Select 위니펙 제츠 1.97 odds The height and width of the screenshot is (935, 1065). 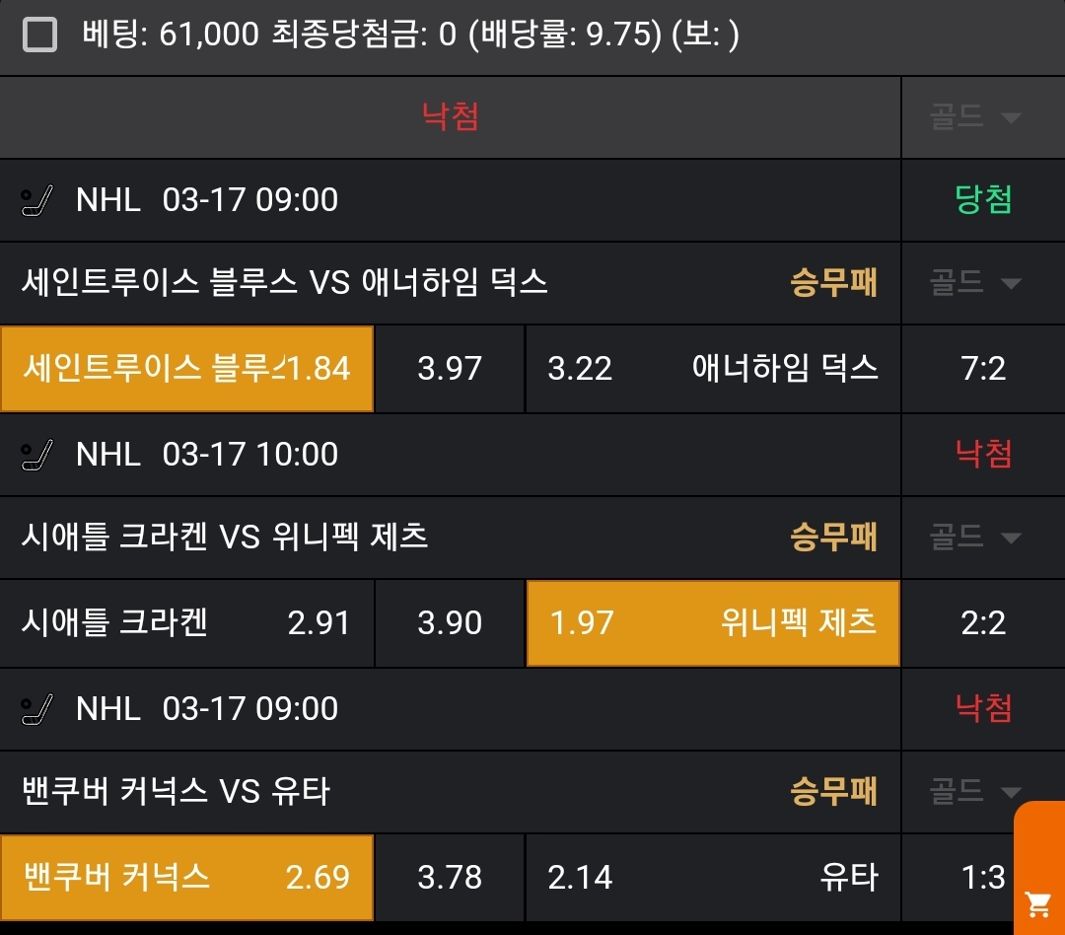(713, 623)
